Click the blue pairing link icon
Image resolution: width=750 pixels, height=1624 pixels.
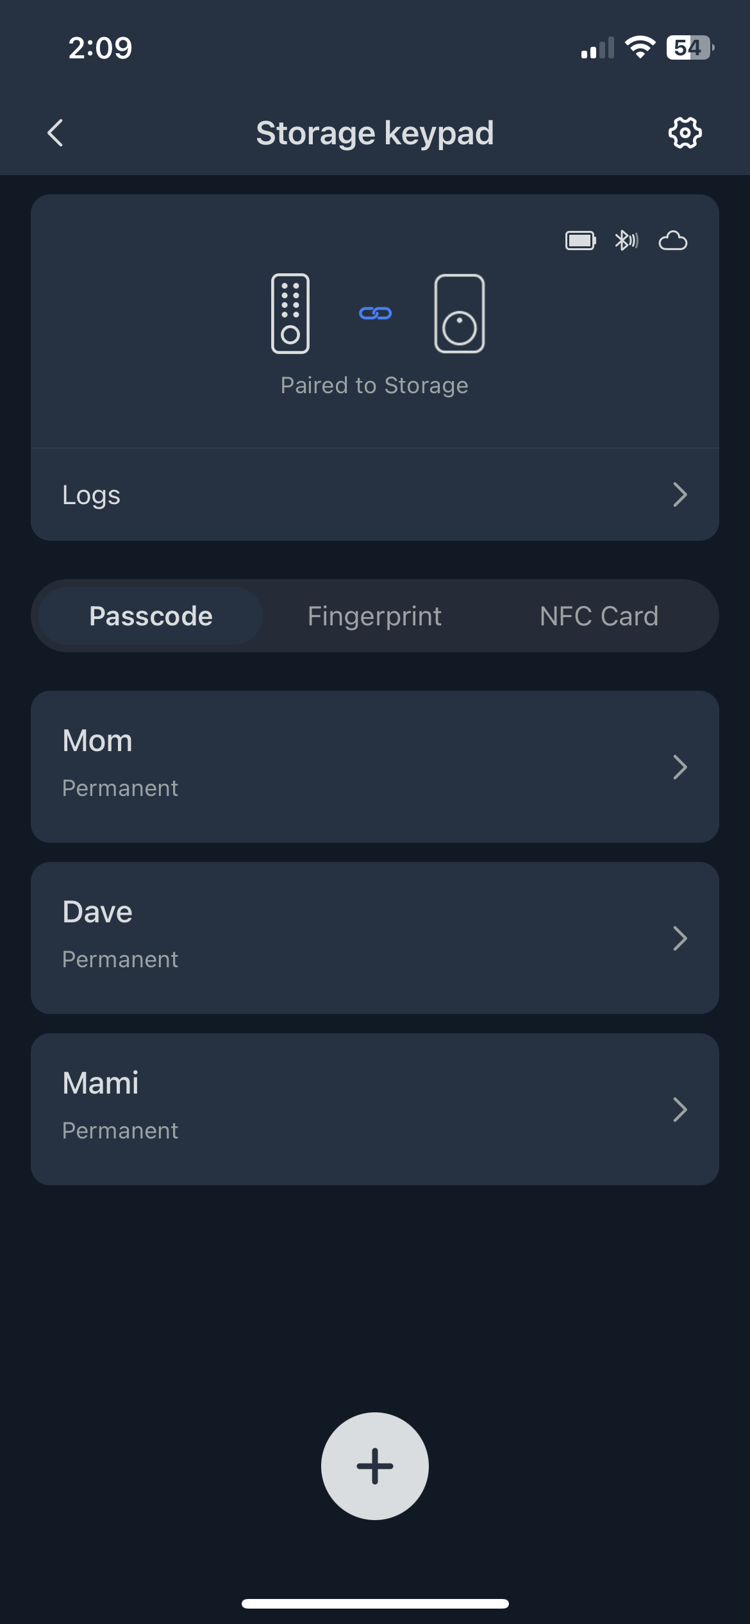375,313
